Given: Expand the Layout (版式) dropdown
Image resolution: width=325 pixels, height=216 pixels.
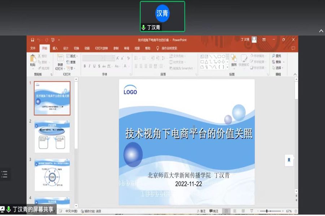Looking at the screenshot, I should (x=73, y=56).
